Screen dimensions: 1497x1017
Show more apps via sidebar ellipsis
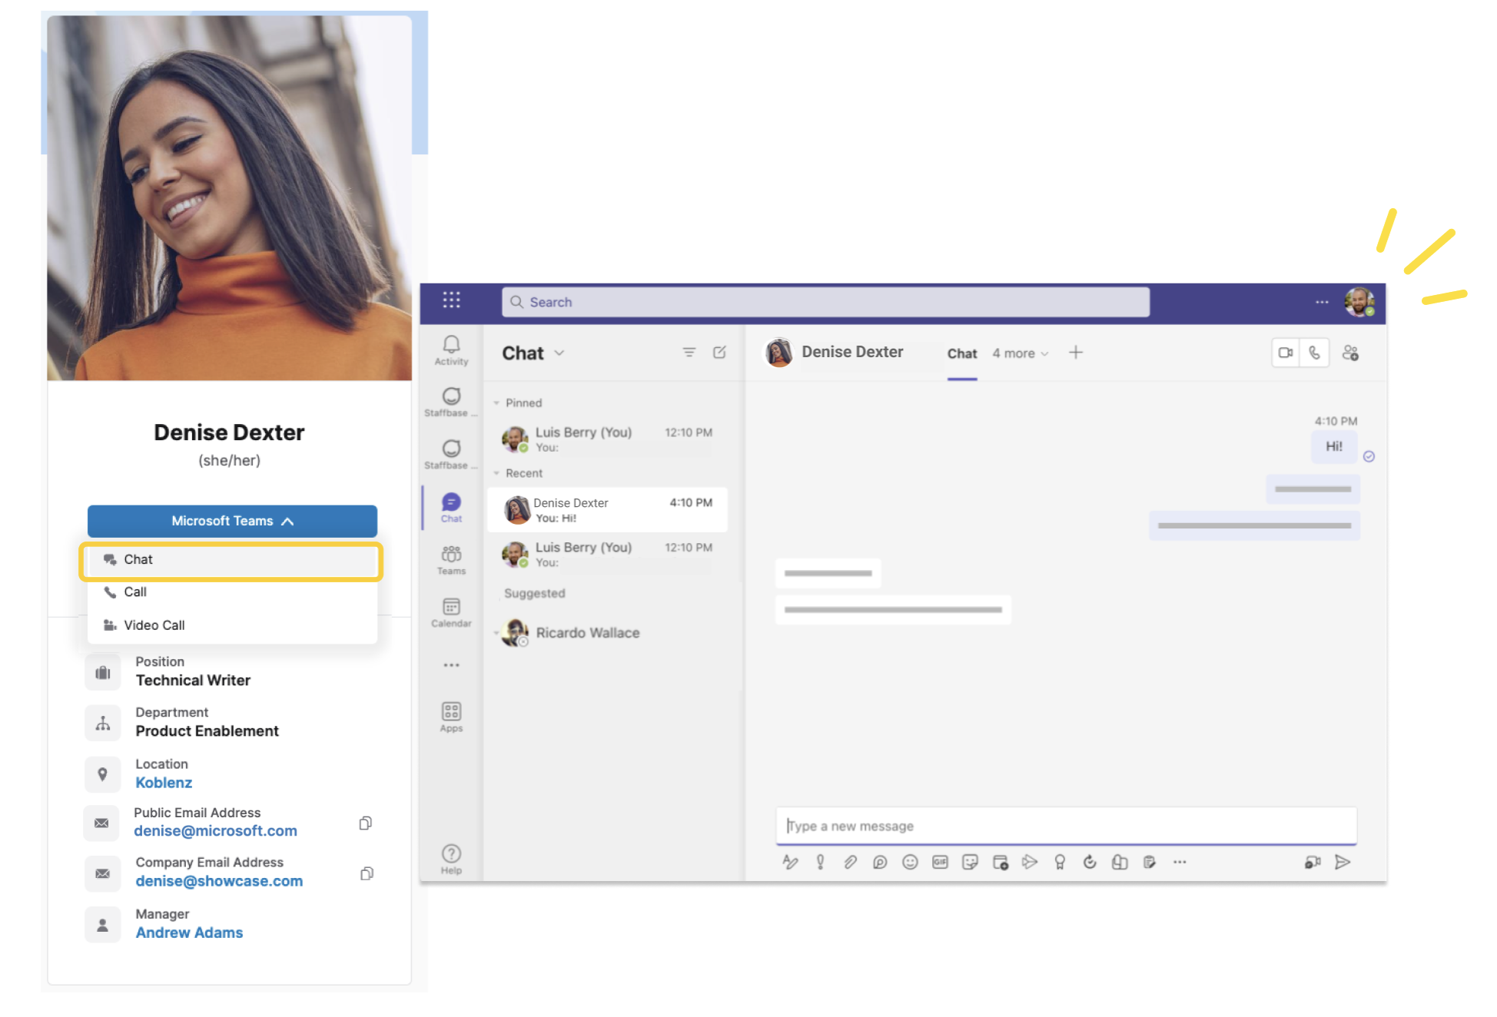[x=451, y=665]
